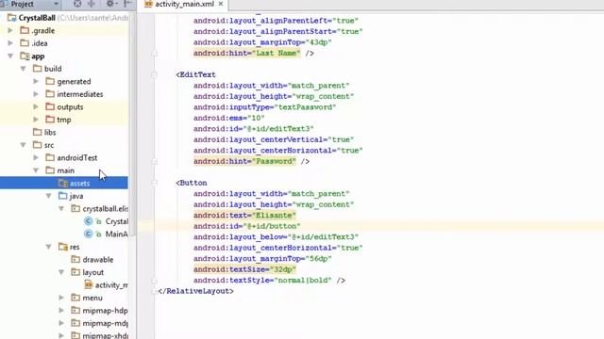Click the crystalball package icon
The image size is (604, 339).
tap(75, 208)
